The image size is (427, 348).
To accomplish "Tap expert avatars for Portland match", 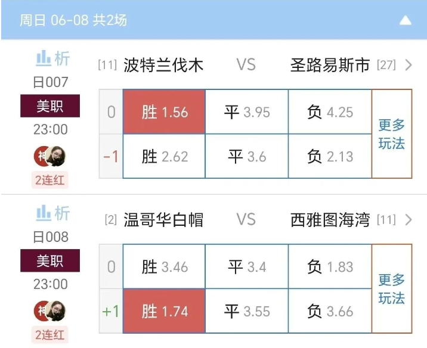I will [x=50, y=156].
